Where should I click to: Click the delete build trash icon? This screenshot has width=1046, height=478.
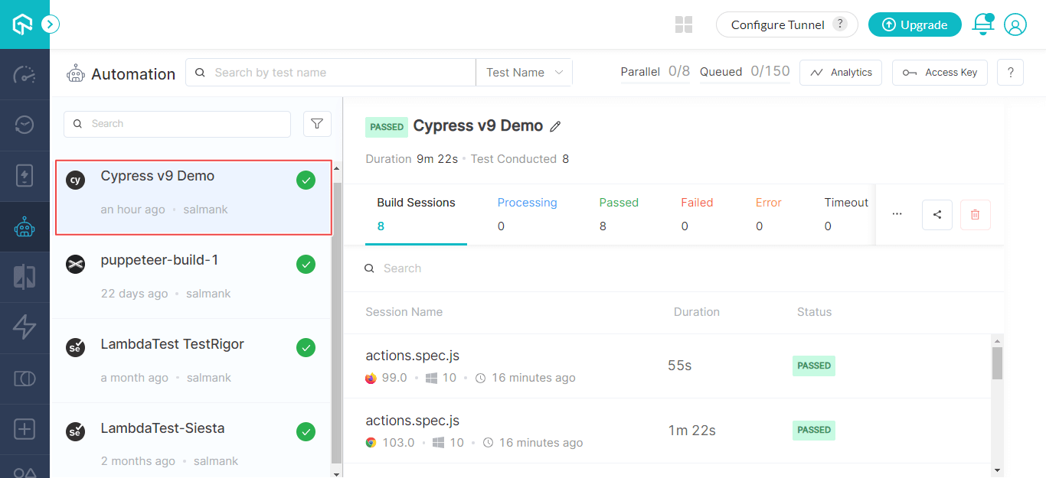tap(975, 215)
